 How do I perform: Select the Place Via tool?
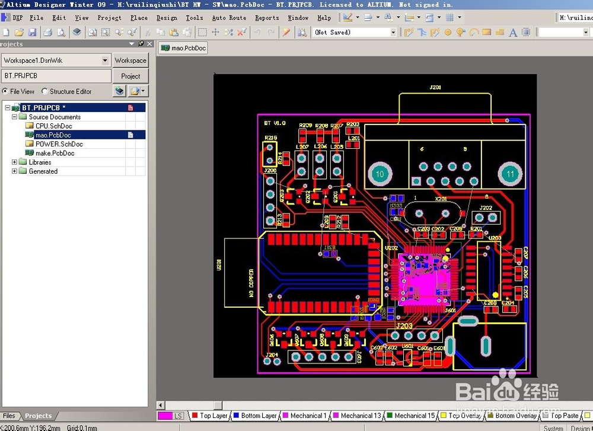[x=461, y=33]
